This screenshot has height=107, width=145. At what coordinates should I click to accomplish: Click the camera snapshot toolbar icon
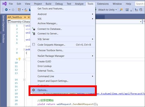[127, 10]
